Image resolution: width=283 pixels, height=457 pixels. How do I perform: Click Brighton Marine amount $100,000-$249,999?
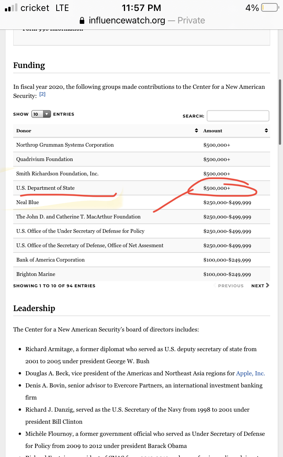coord(227,274)
